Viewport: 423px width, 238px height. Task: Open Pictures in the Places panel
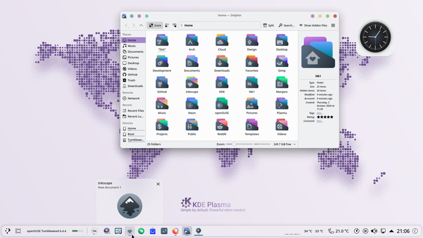tap(133, 58)
